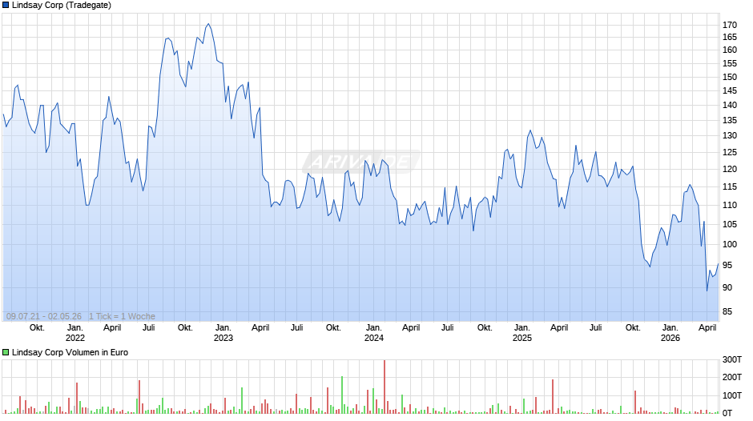Click the 90 price axis label
The image size is (753, 421).
(x=727, y=287)
